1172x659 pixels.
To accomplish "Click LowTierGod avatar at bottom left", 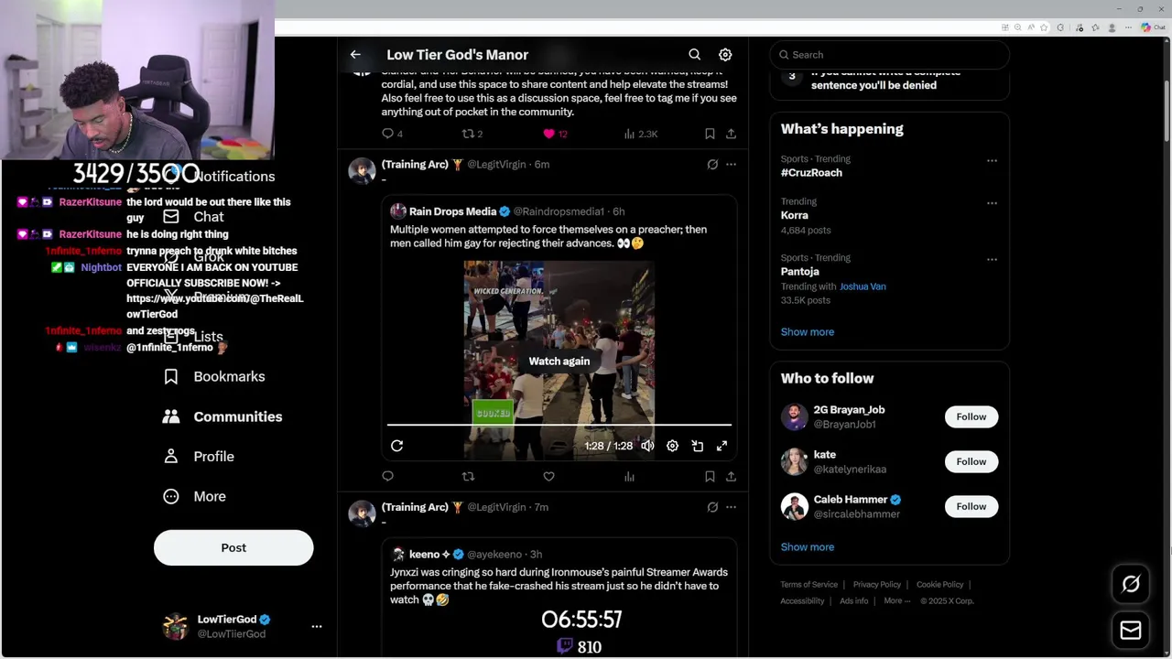I will (175, 626).
